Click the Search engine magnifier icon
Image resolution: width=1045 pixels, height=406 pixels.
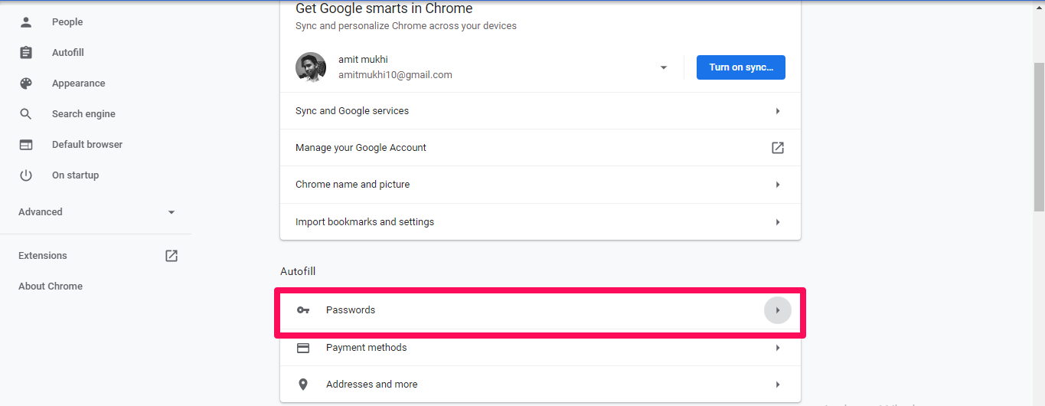coord(26,114)
